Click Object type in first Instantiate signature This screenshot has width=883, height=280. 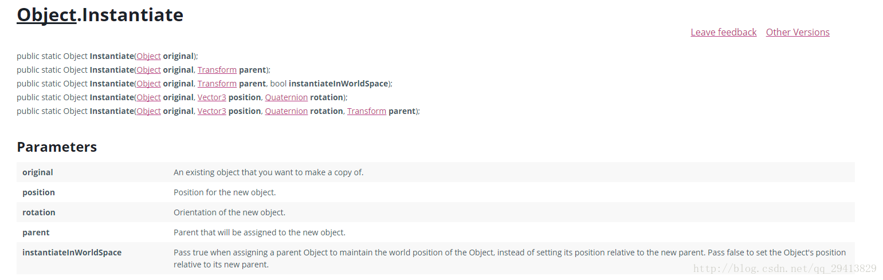click(x=148, y=56)
